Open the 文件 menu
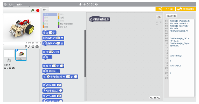199x104 pixels. pos(12,4)
